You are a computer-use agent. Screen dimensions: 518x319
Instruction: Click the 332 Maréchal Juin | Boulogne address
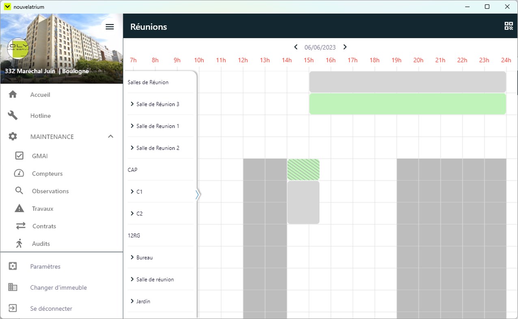[47, 71]
